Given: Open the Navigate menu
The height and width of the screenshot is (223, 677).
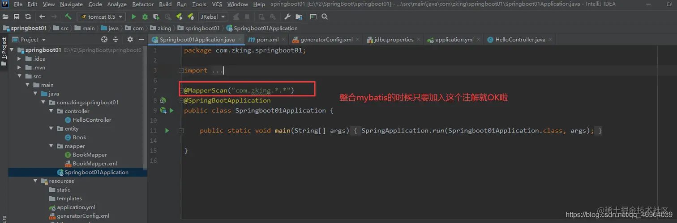Looking at the screenshot, I should pos(71,4).
